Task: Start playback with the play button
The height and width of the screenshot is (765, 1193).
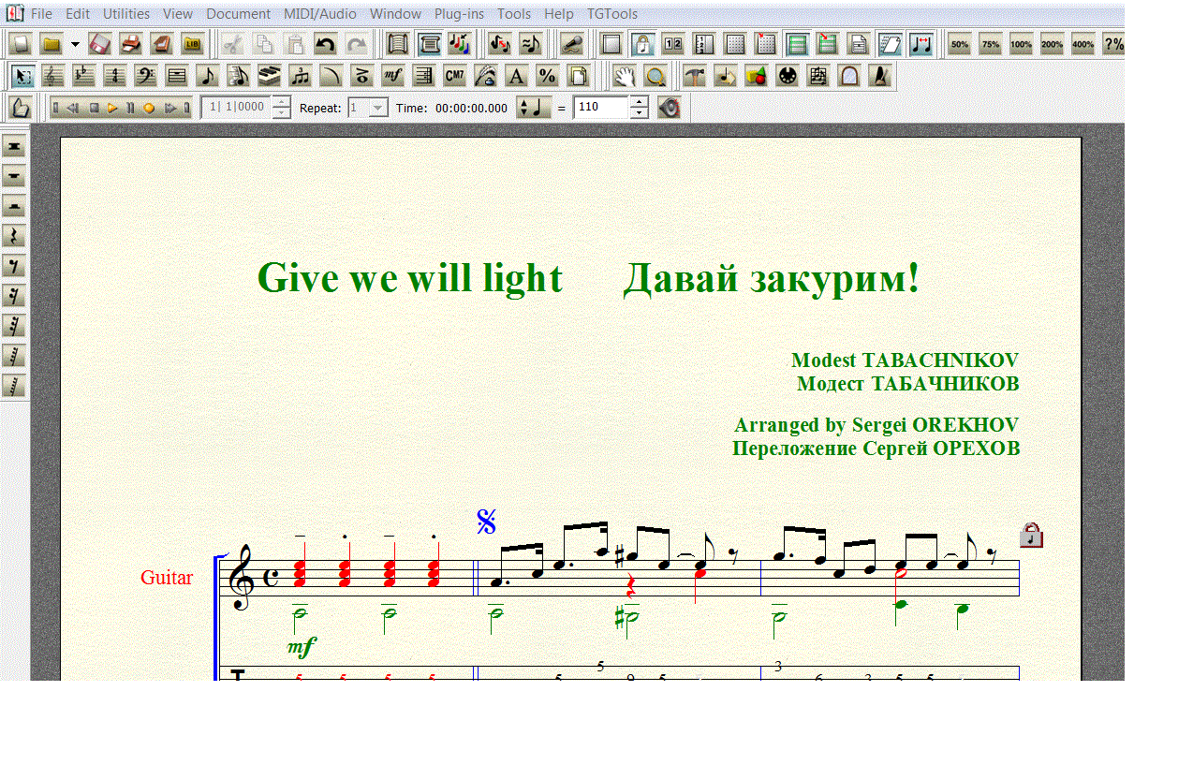Action: click(x=111, y=108)
